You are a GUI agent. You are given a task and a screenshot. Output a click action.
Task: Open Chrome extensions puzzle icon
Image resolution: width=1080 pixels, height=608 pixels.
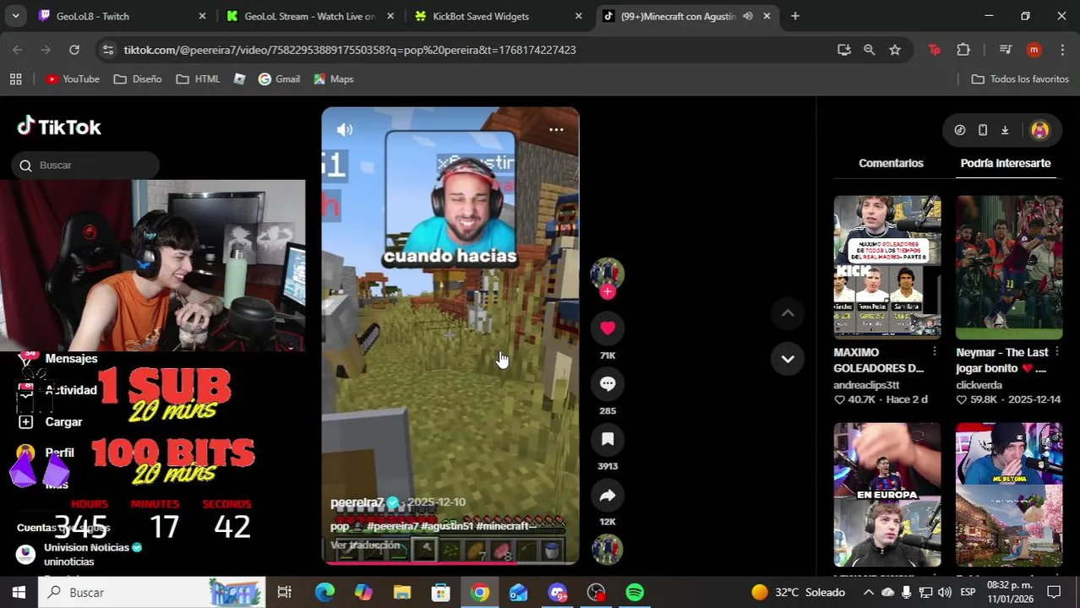pyautogui.click(x=963, y=50)
